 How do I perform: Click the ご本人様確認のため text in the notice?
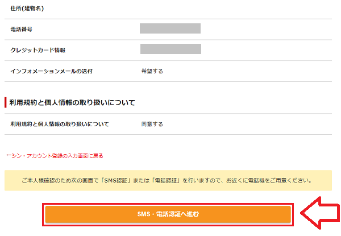coord(54,181)
